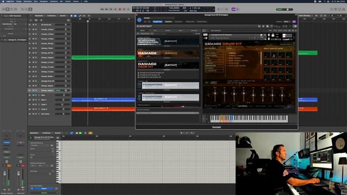The height and width of the screenshot is (195, 347).
Task: Toggle the green MIDI out icon in piano roll
Action: (80, 133)
